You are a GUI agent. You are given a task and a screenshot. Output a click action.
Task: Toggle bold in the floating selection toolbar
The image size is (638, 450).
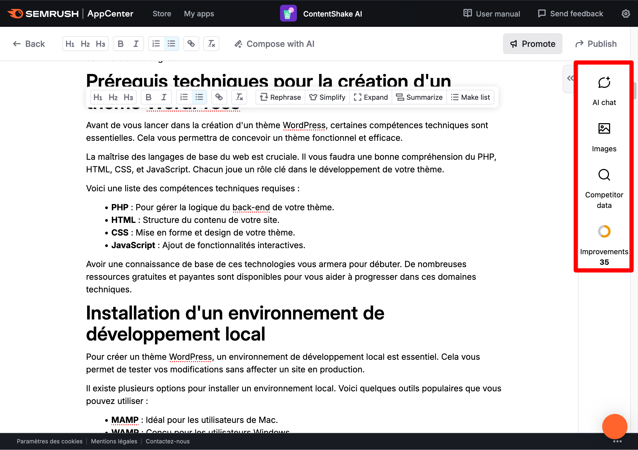149,97
